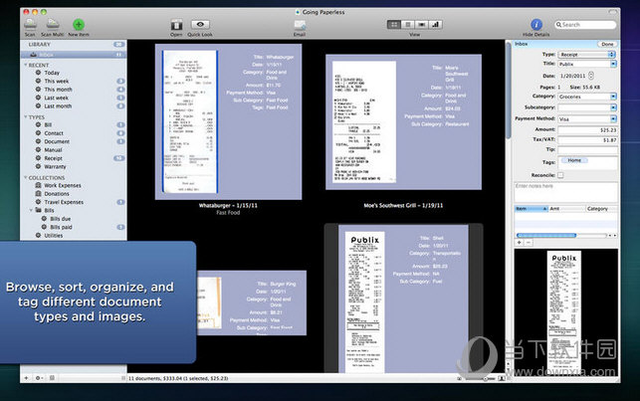
Task: Click the Done button in details panel
Action: pos(607,44)
